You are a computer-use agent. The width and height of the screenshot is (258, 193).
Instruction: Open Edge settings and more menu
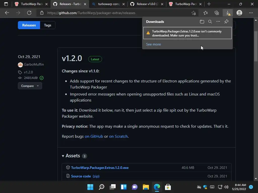point(251,13)
